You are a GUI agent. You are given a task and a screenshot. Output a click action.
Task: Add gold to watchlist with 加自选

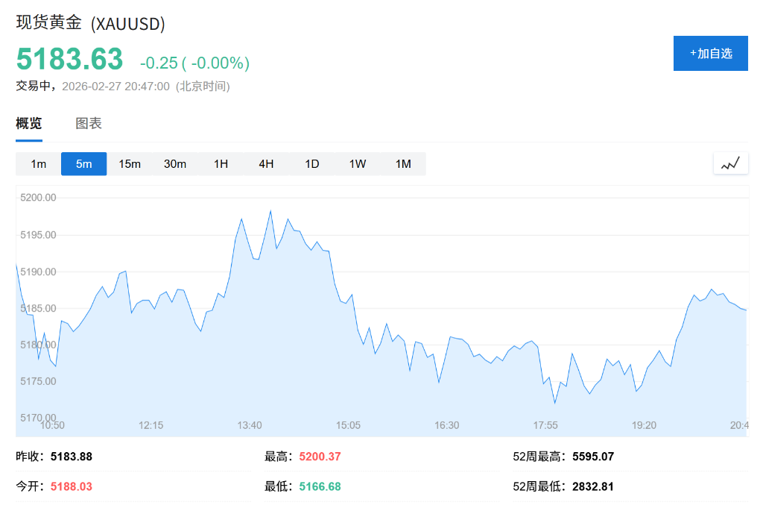[x=710, y=53]
